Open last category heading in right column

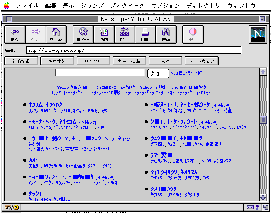point(163,189)
